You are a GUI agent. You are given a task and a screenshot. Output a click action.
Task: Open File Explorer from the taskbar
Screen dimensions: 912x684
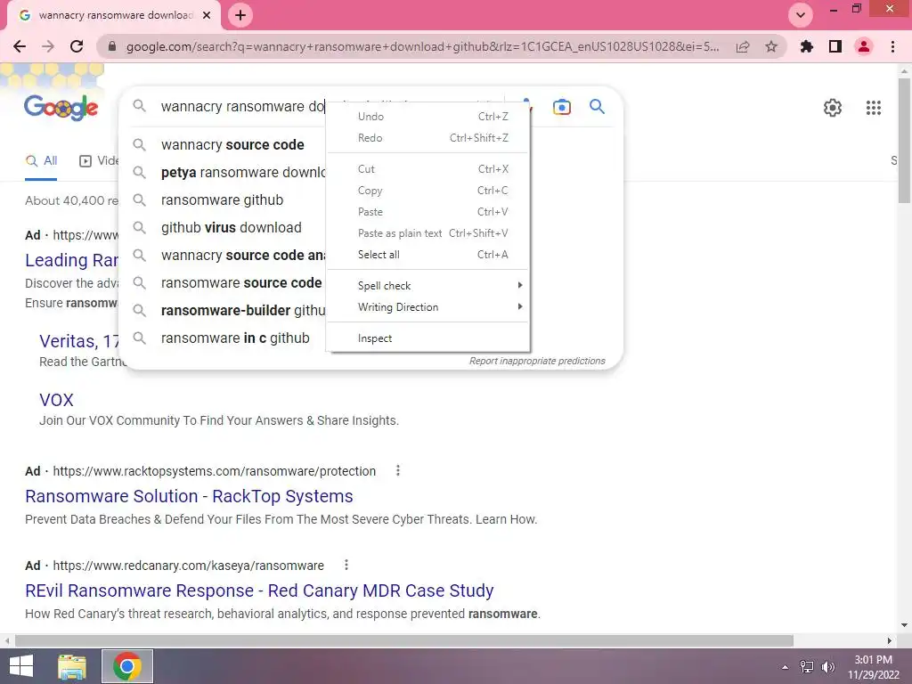71,666
